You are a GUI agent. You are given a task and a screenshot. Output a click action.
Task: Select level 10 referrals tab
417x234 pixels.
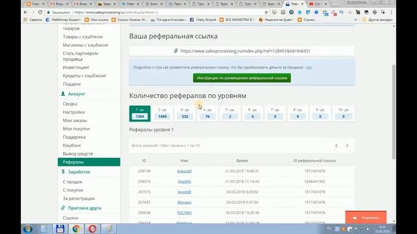point(343,114)
